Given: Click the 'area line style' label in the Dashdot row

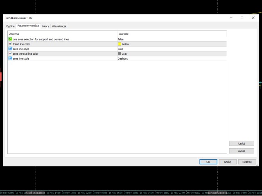Looking at the screenshot, I should [21, 58].
